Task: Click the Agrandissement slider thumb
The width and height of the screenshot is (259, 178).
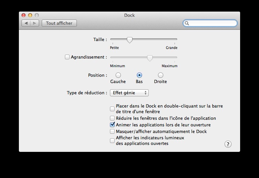Action: pyautogui.click(x=150, y=58)
